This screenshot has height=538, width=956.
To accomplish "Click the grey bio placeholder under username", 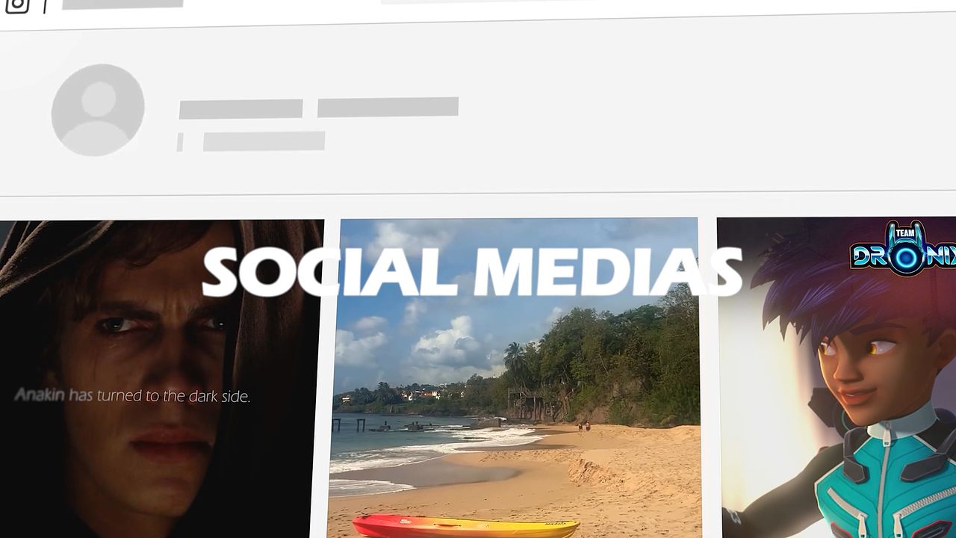I will pyautogui.click(x=264, y=141).
